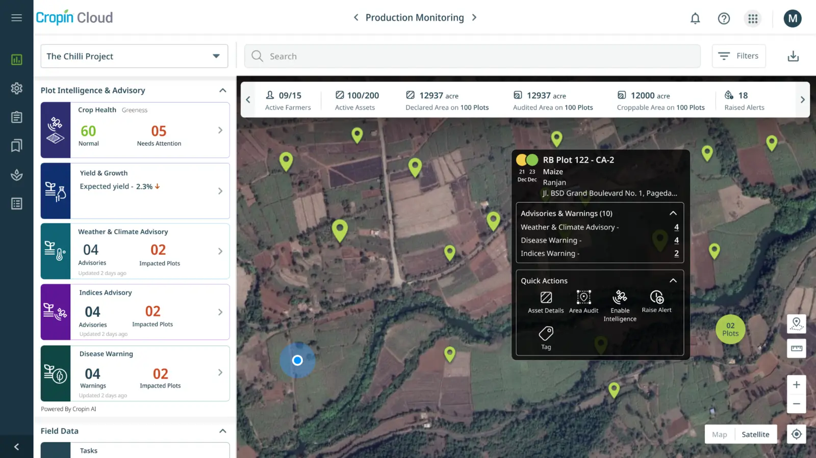Open the settings gear in sidebar
Viewport: 816px width, 458px height.
[x=17, y=88]
